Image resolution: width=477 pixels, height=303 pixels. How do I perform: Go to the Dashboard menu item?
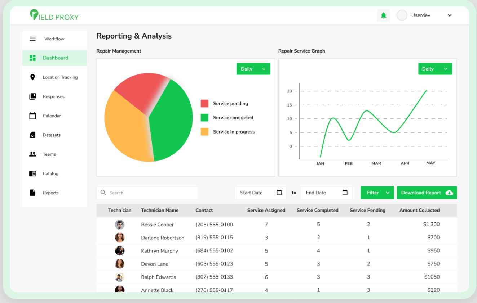coord(55,58)
